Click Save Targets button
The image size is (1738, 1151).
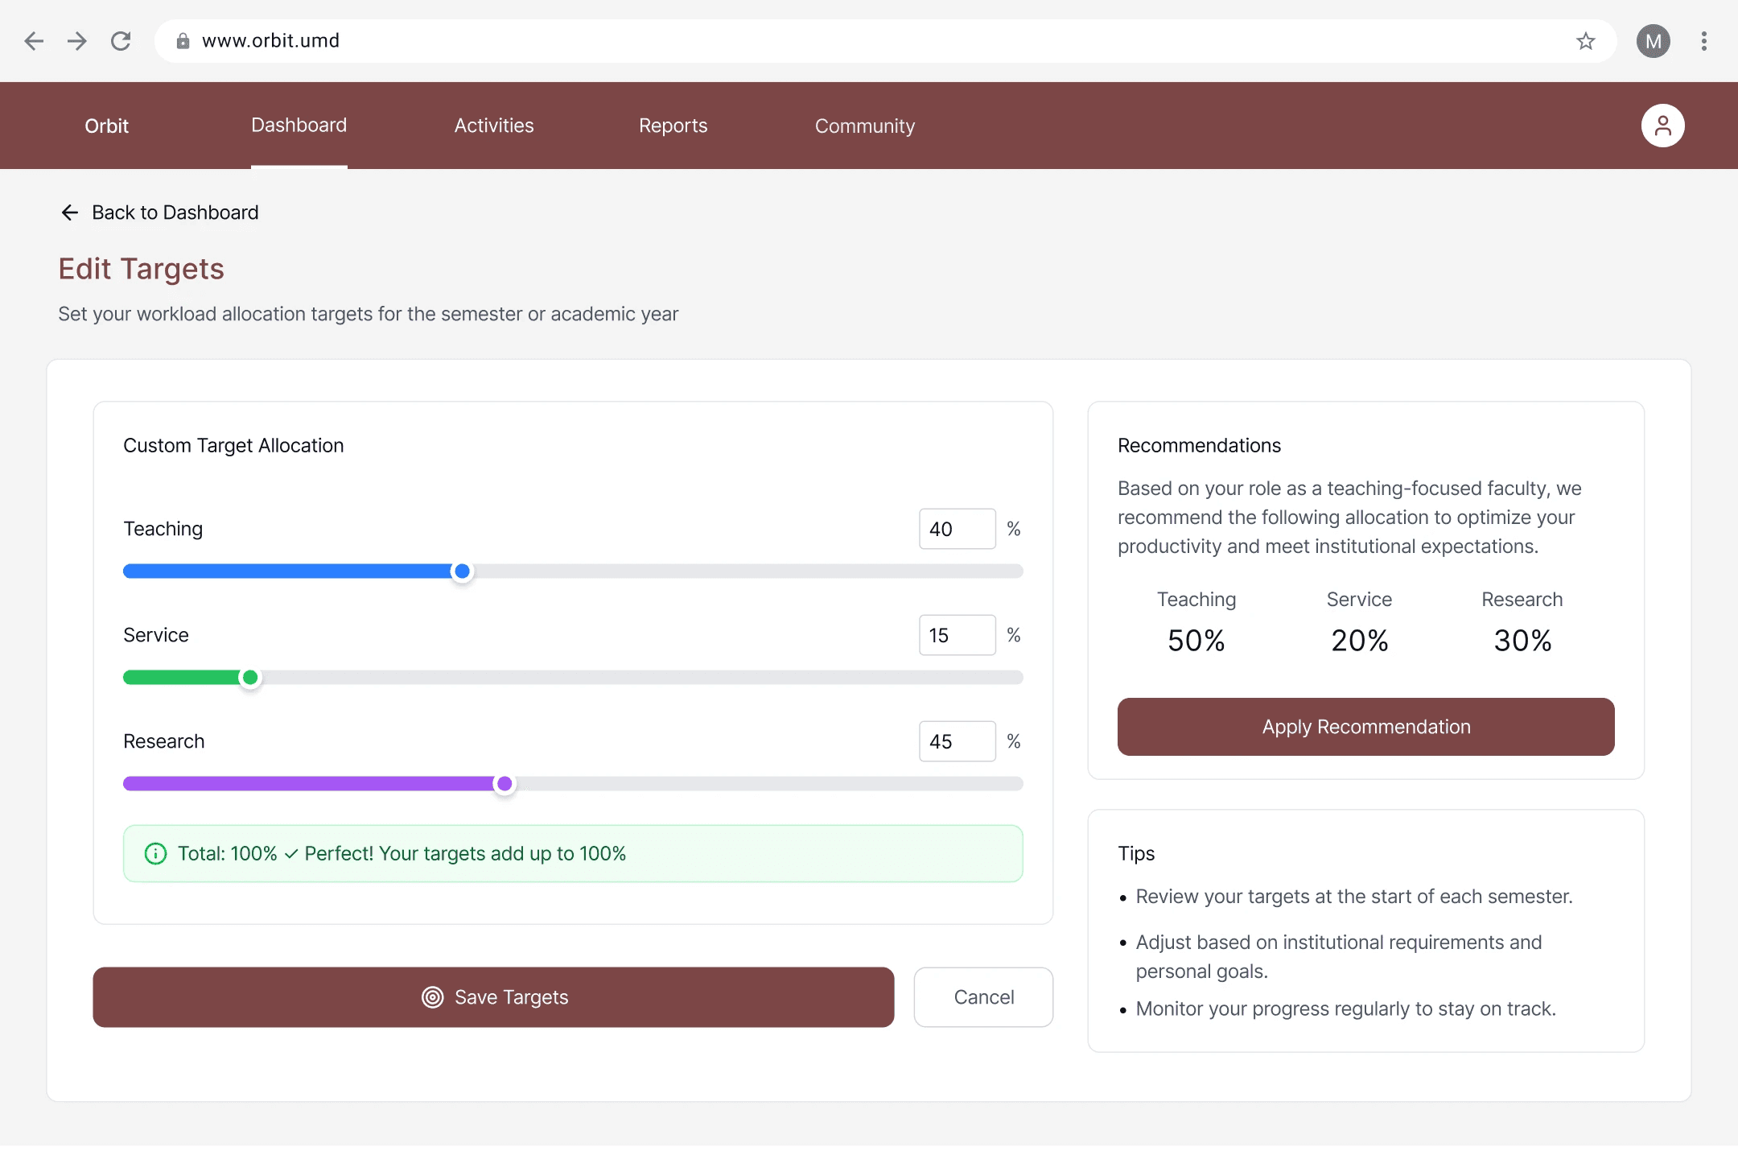(x=493, y=996)
